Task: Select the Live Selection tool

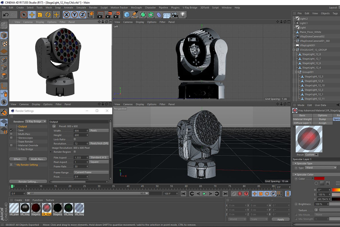Action: (24, 15)
